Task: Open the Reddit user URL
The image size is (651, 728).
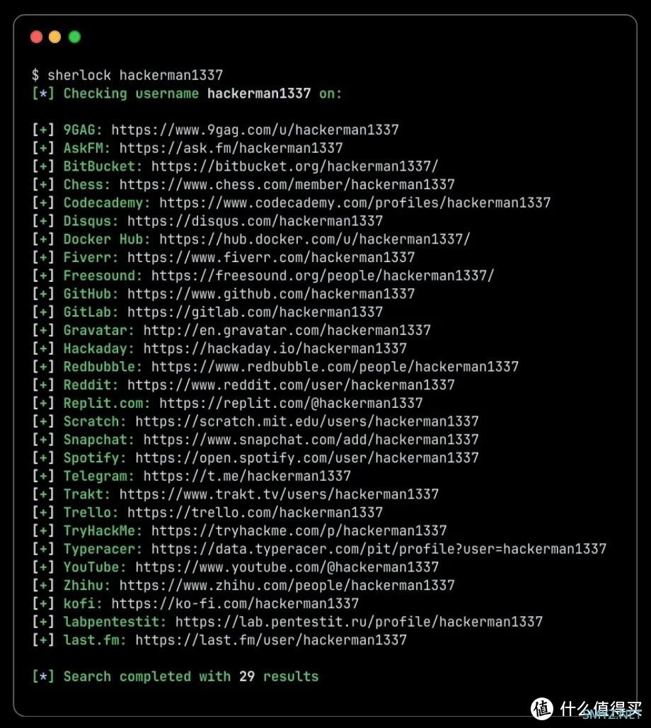Action: click(x=291, y=385)
